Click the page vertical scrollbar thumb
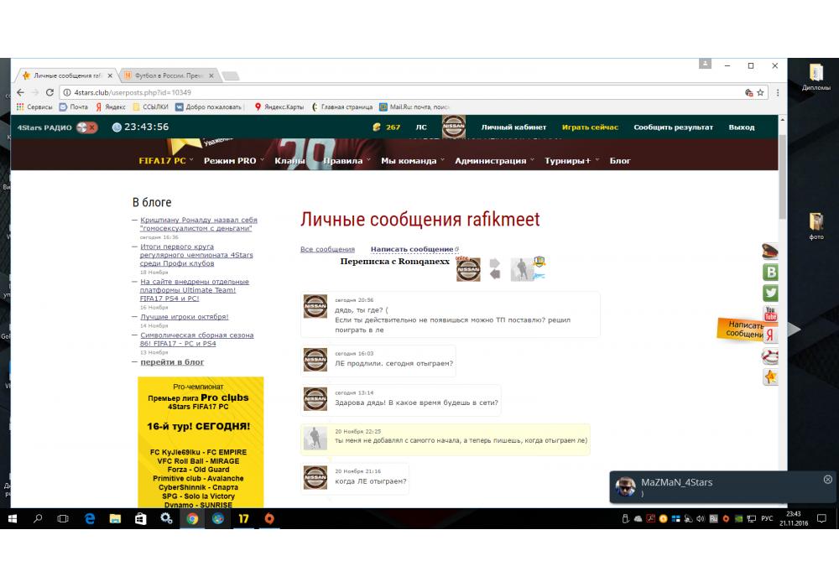839x587 pixels. tap(782, 176)
